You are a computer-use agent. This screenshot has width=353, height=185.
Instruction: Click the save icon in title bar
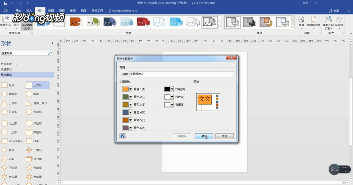pos(6,3)
